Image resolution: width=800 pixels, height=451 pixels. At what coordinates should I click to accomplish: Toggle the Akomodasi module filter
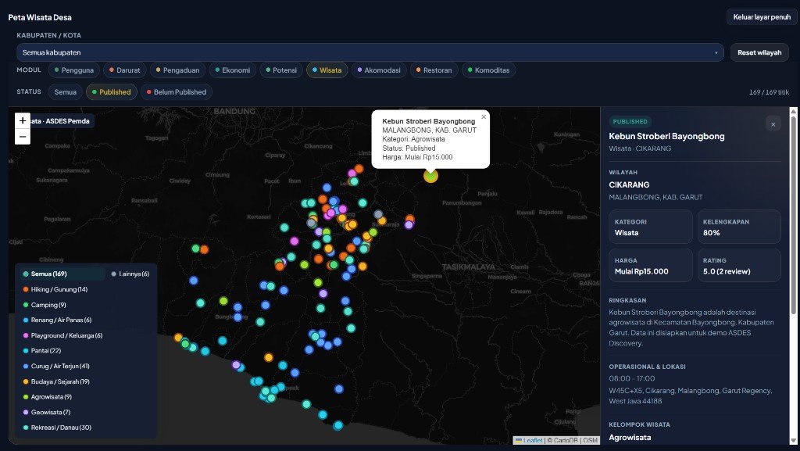click(x=379, y=70)
